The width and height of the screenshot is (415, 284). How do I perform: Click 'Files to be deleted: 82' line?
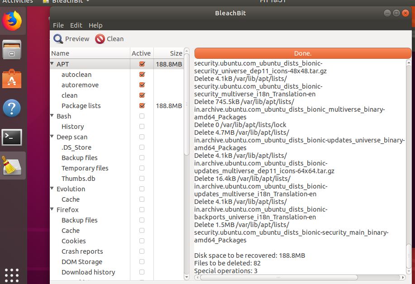pyautogui.click(x=227, y=263)
